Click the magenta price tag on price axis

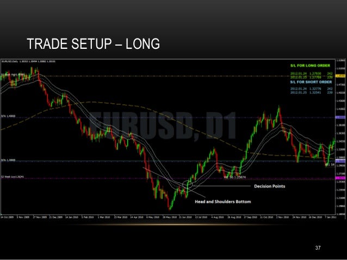coord(340,178)
